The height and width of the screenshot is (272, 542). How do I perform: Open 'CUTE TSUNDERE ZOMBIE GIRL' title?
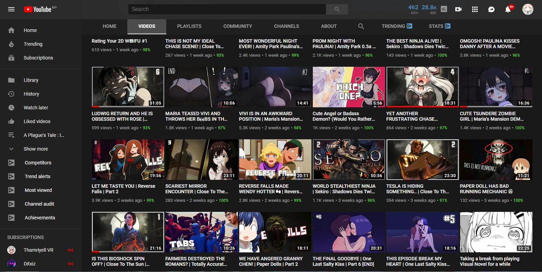point(492,116)
